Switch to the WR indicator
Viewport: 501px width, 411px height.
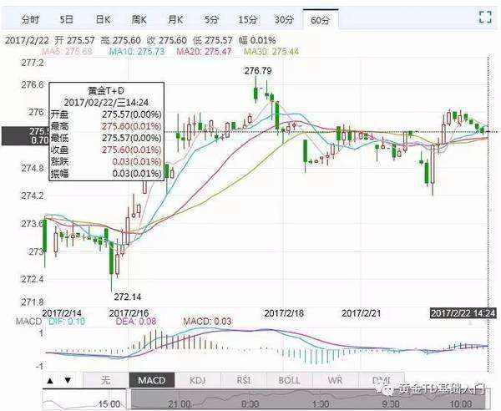tap(335, 380)
